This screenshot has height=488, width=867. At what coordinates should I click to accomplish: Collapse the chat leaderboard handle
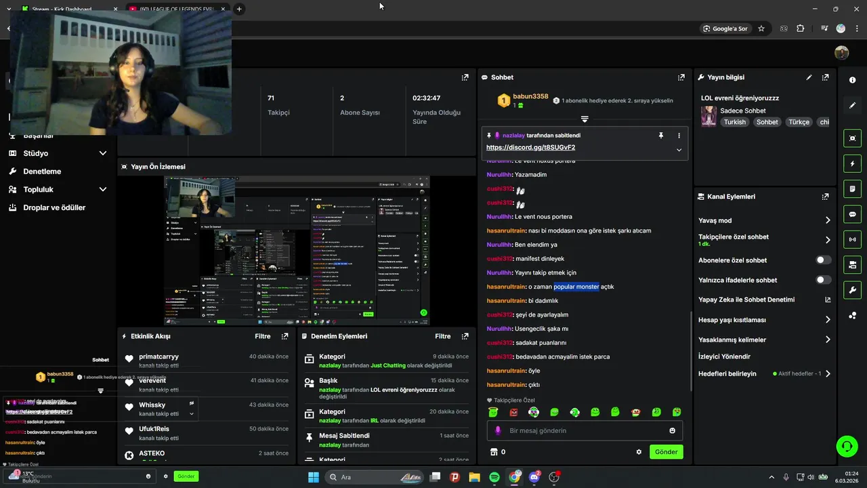coord(585,119)
